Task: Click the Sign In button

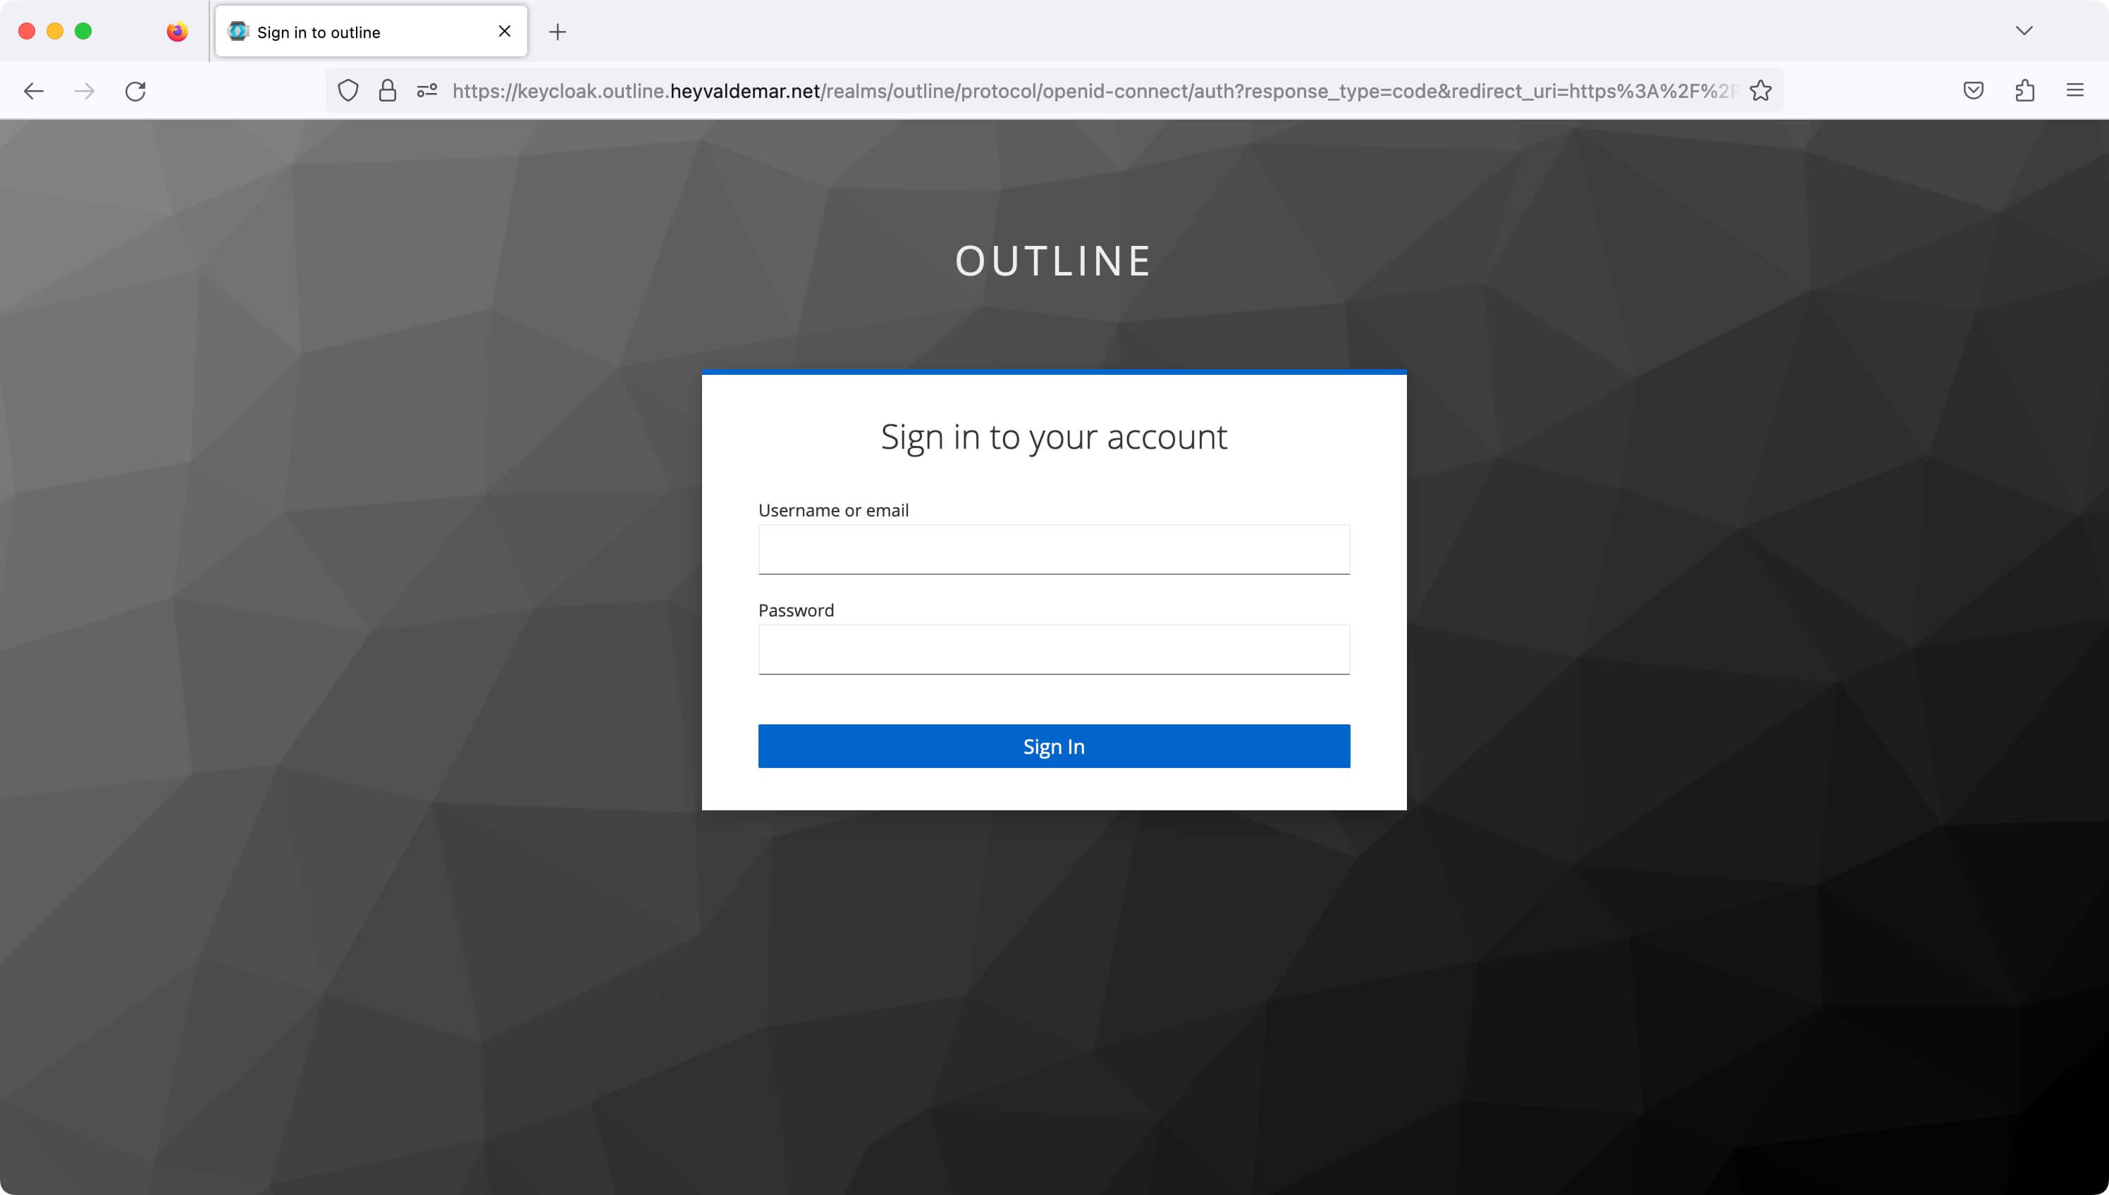Action: click(1054, 746)
